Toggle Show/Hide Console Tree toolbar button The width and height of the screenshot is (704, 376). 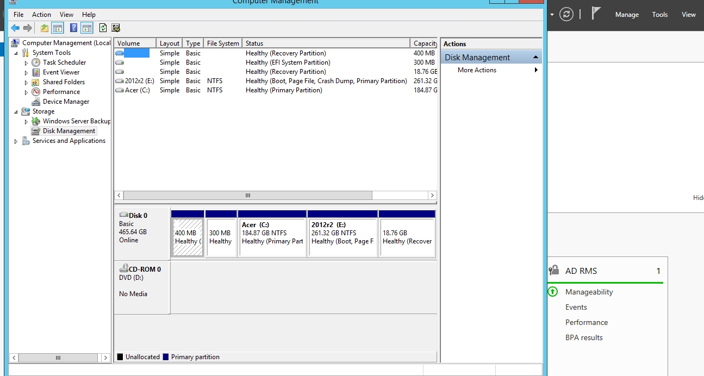(58, 28)
